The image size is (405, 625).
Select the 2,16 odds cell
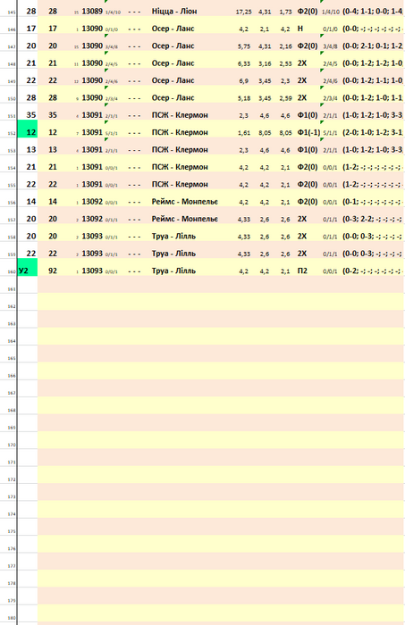click(x=285, y=46)
